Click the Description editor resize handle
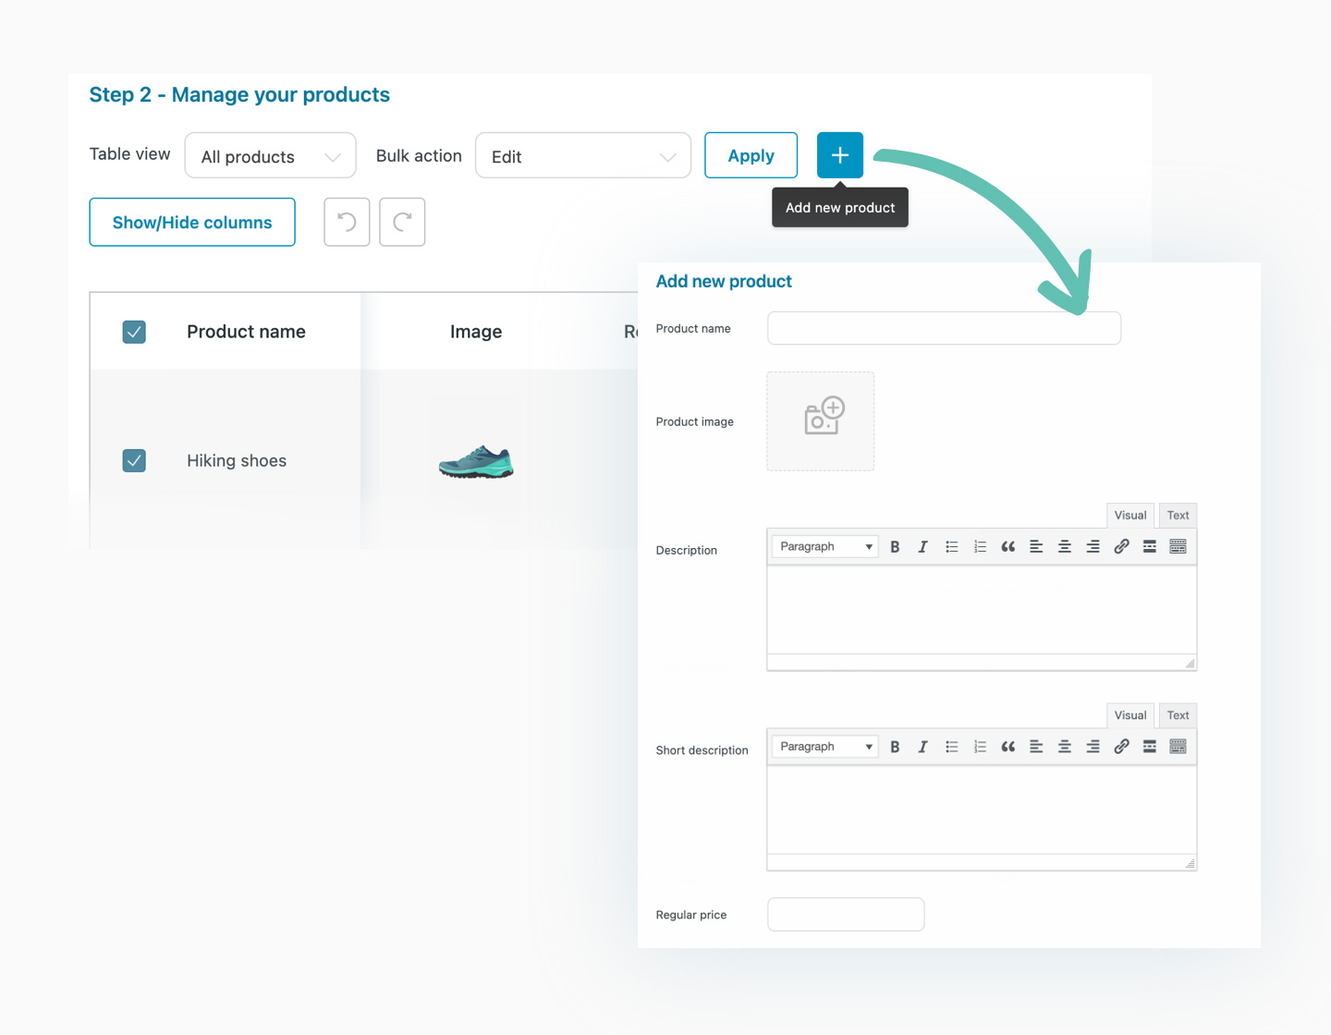The image size is (1331, 1035). tap(1190, 663)
